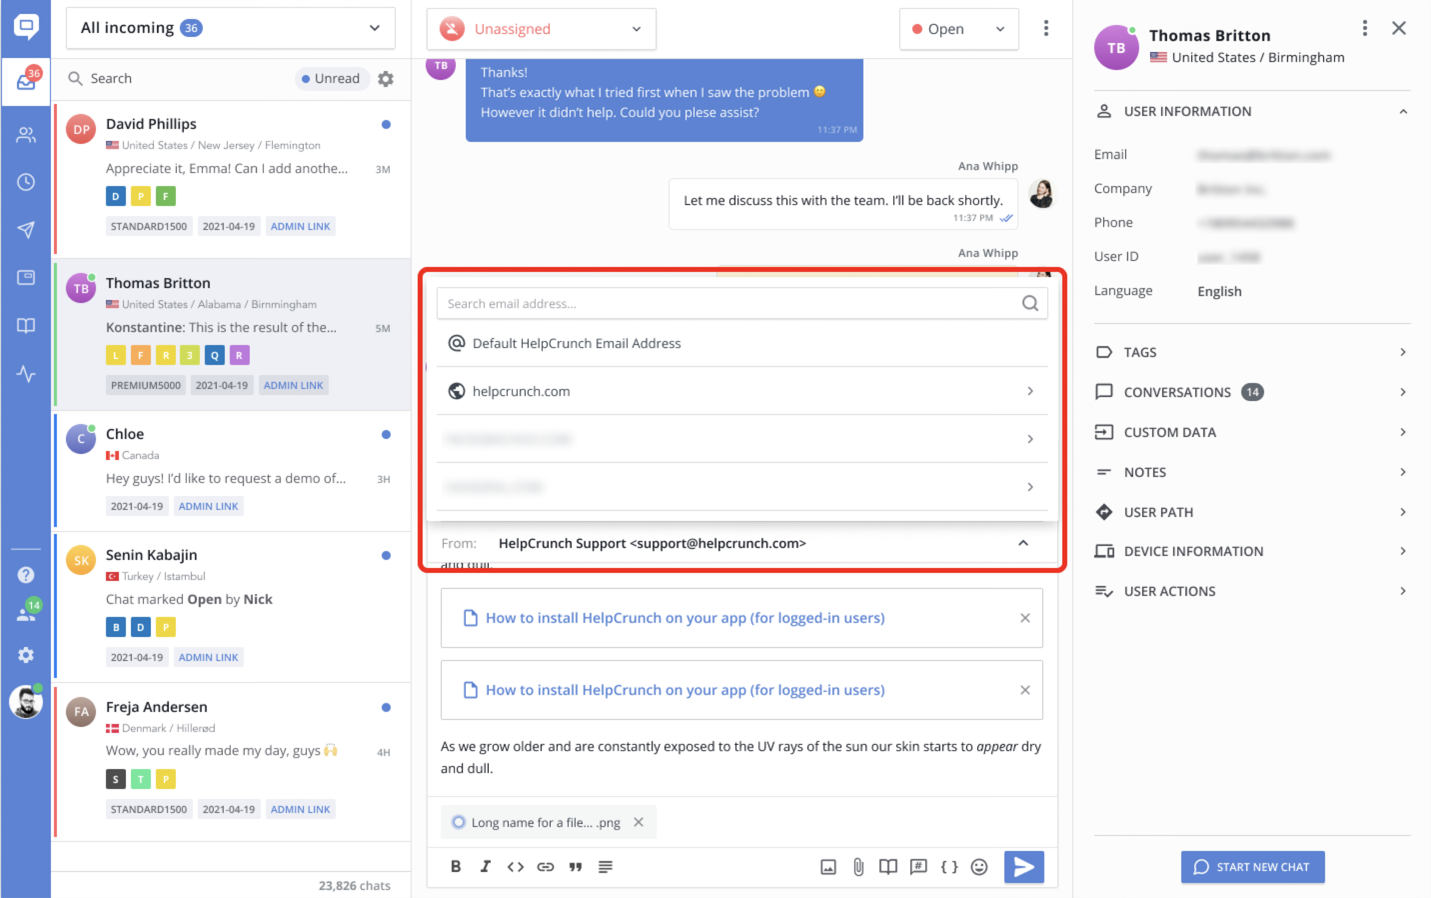
Task: Expand the Device Information section
Action: coord(1252,551)
